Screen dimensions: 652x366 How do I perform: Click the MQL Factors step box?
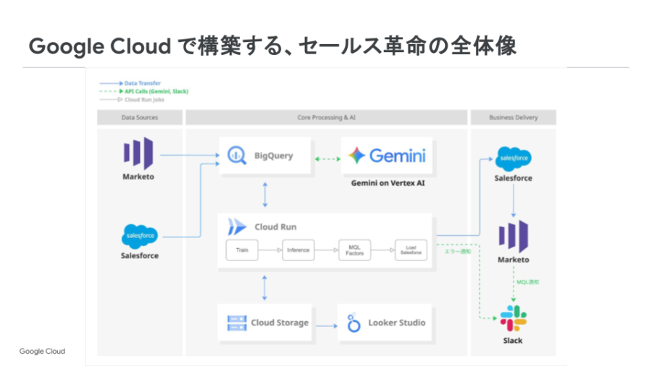coord(355,250)
